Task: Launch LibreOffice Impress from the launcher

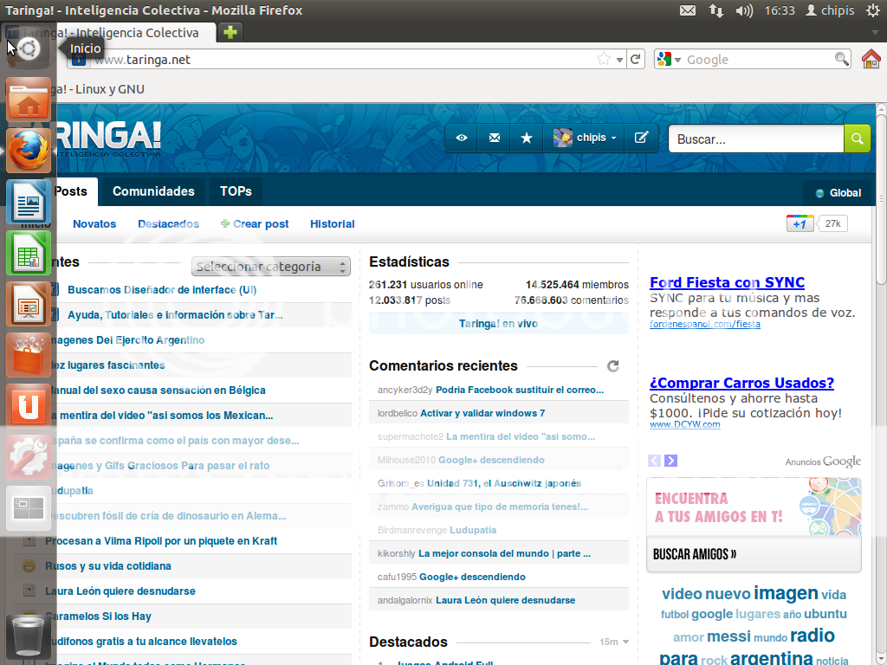Action: point(29,304)
